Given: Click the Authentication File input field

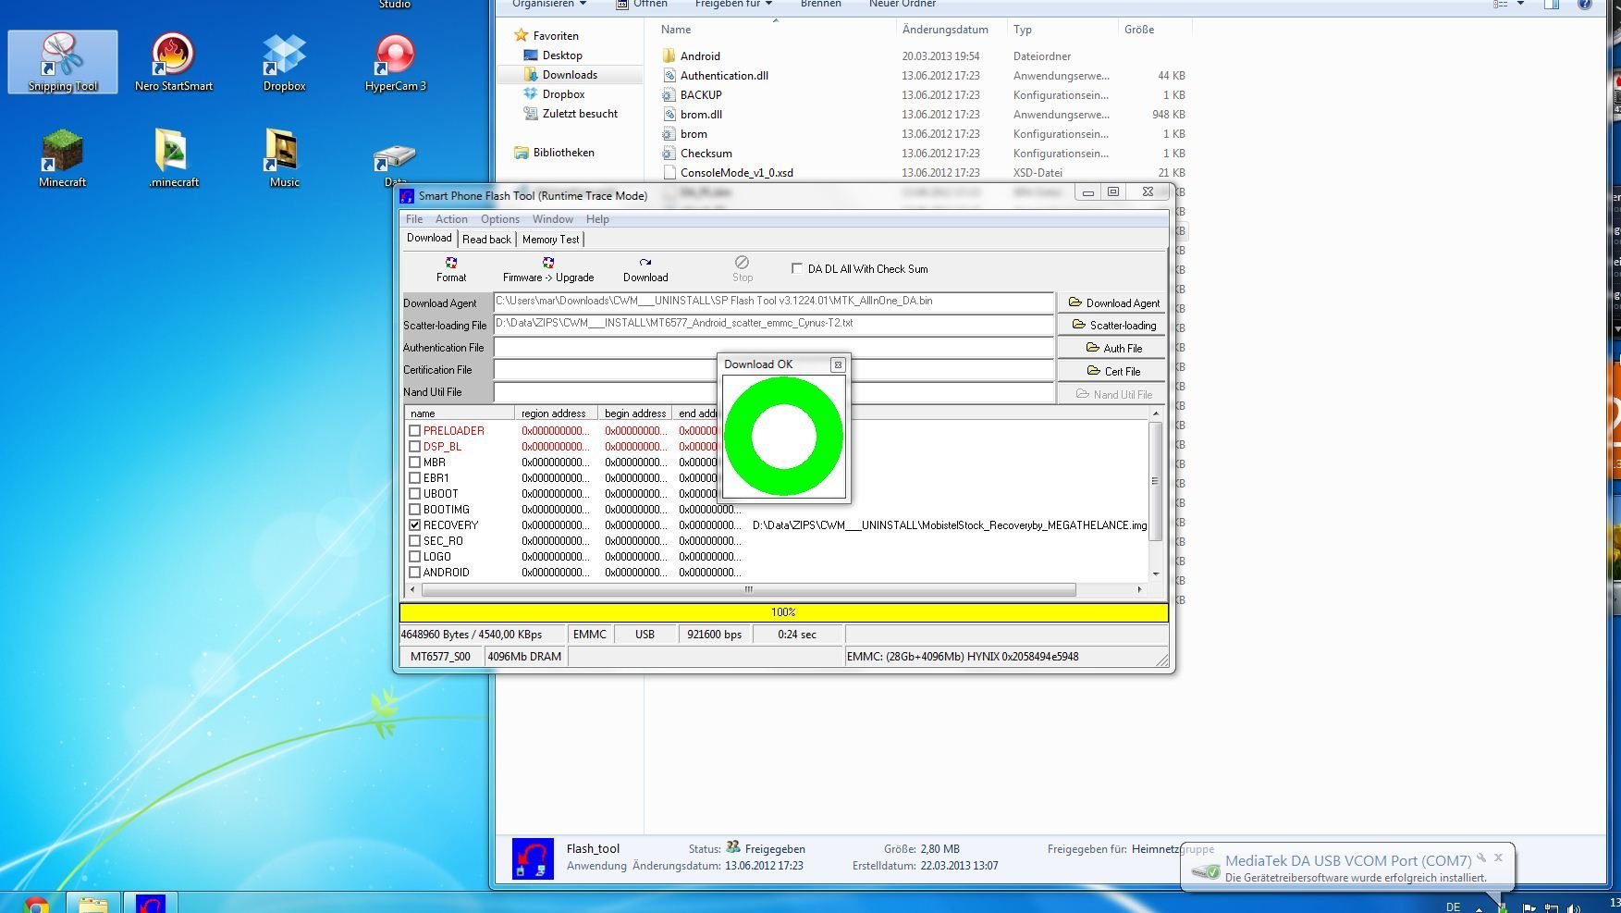Looking at the screenshot, I should 773,348.
